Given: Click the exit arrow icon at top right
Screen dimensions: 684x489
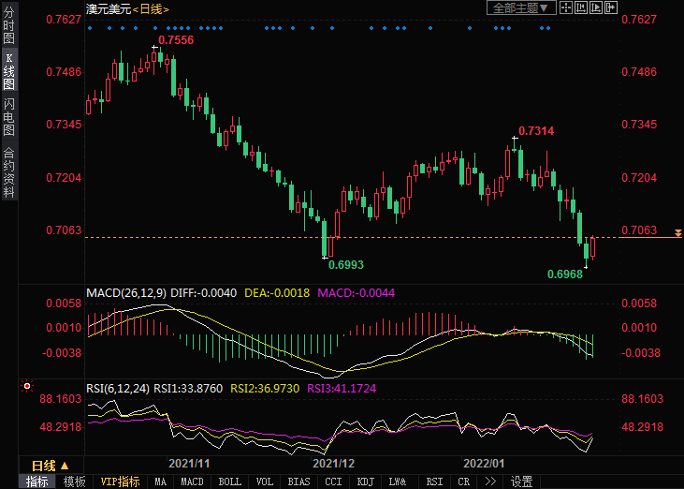Looking at the screenshot, I should click(x=612, y=7).
